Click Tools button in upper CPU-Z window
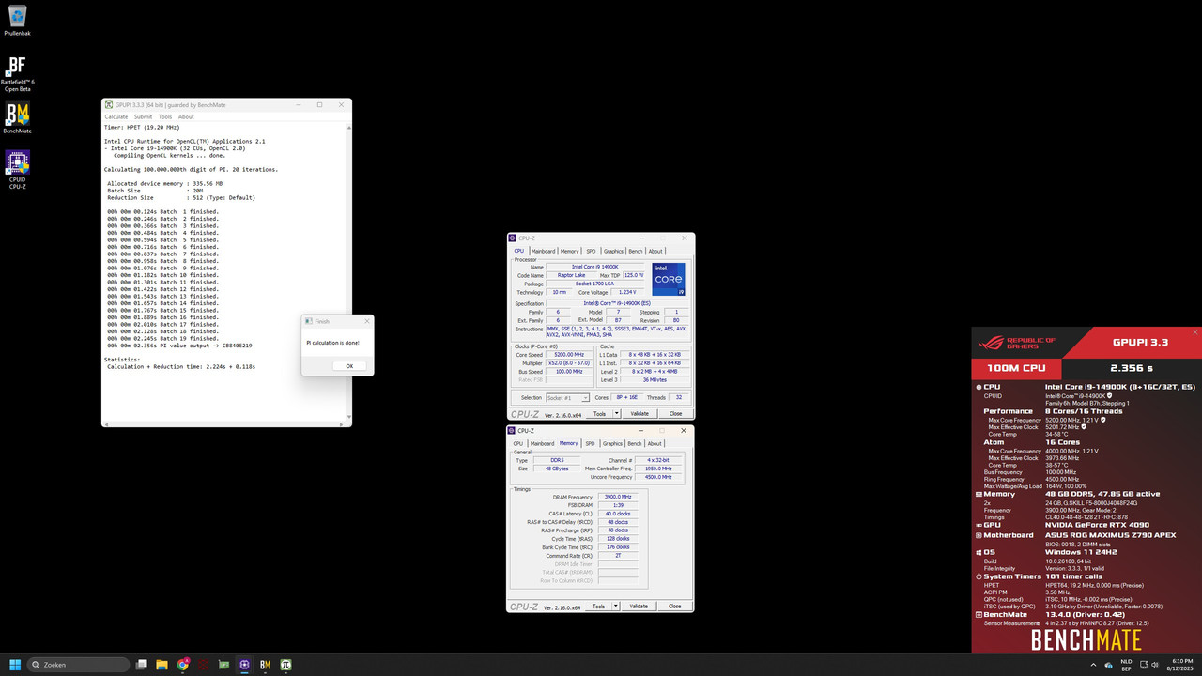The height and width of the screenshot is (676, 1202). pyautogui.click(x=598, y=413)
